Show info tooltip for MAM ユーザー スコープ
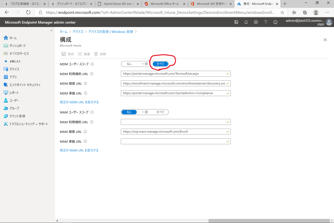The height and width of the screenshot is (223, 334). pos(92,112)
